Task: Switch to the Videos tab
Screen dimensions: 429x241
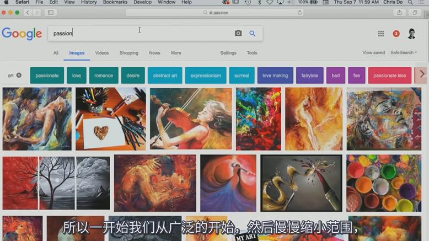Action: click(x=102, y=53)
